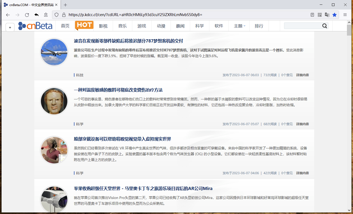Screen dimensions: 353x214
Task: Open the VR smell wearable headline
Action: (x=123, y=139)
